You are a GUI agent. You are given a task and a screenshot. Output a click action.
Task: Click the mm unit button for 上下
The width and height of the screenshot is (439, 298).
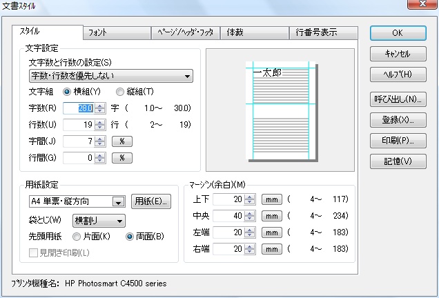(x=271, y=199)
